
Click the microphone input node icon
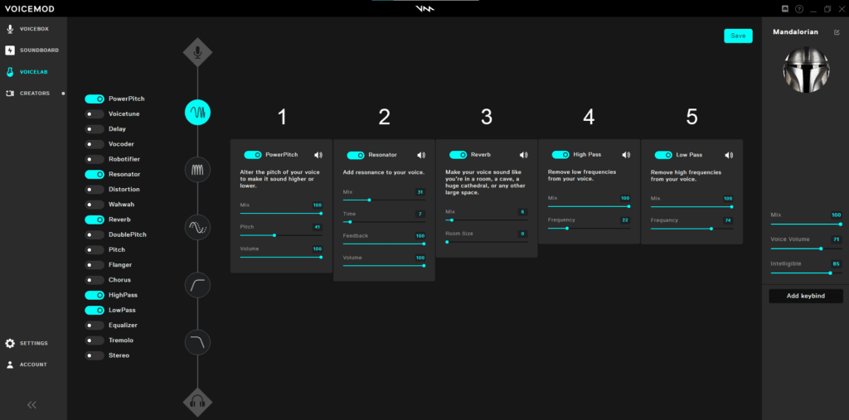pyautogui.click(x=197, y=52)
